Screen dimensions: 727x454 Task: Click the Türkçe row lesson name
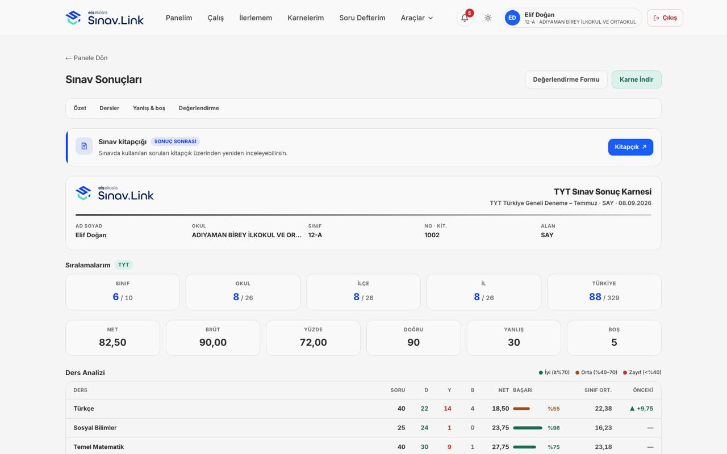point(83,409)
